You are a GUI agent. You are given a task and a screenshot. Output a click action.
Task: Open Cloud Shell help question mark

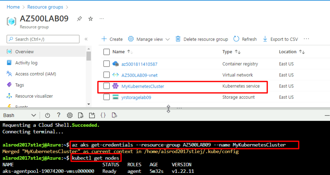coord(59,115)
